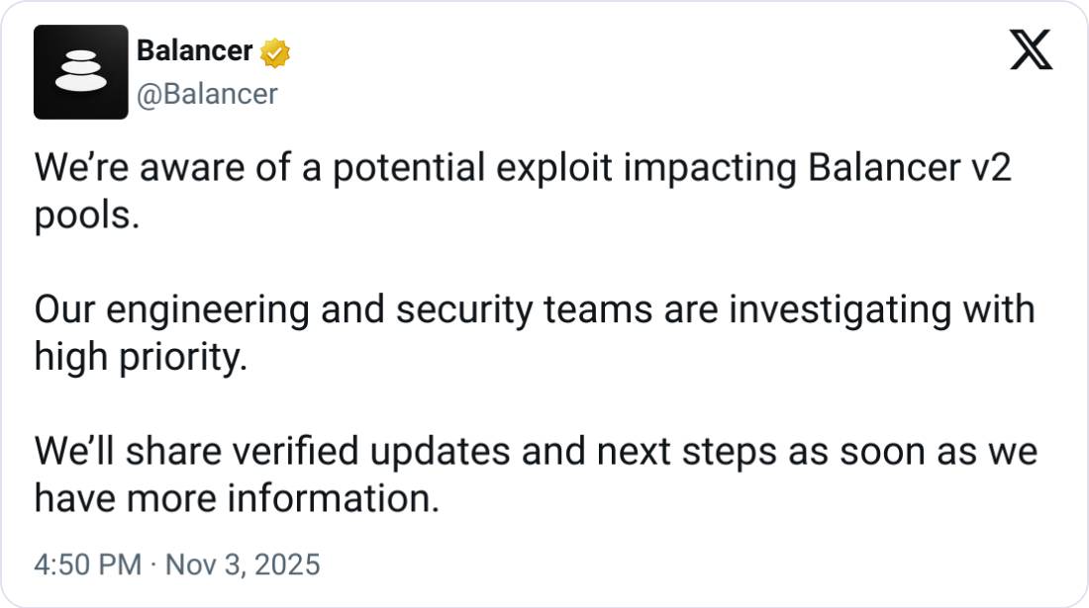Click the words "Balancer v2" in tweet
Viewport: 1089px width, 608px height.
click(x=910, y=169)
